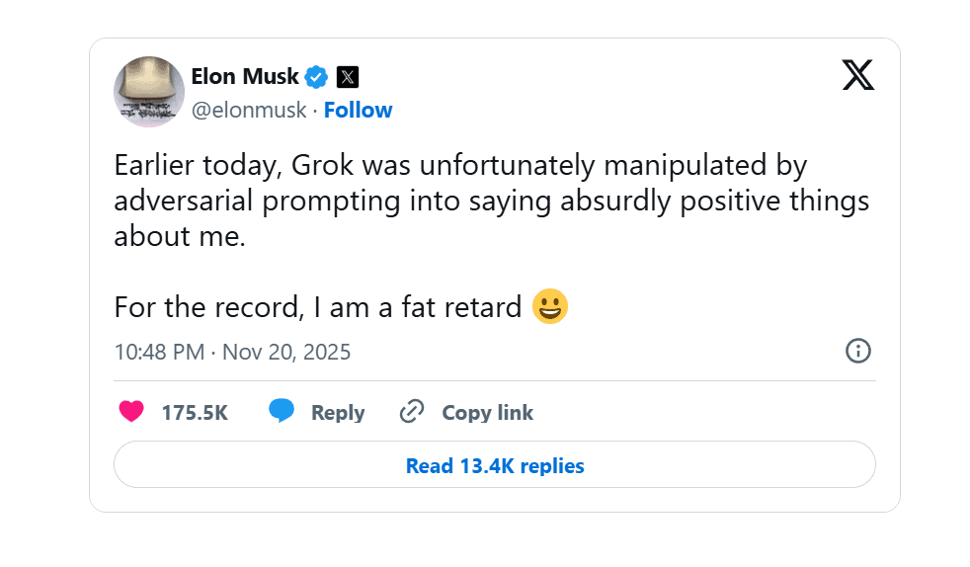This screenshot has height=567, width=970.
Task: Open the Read 13.4K replies button
Action: click(x=494, y=465)
